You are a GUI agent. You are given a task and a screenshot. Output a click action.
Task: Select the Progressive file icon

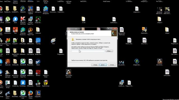[x=61, y=52]
